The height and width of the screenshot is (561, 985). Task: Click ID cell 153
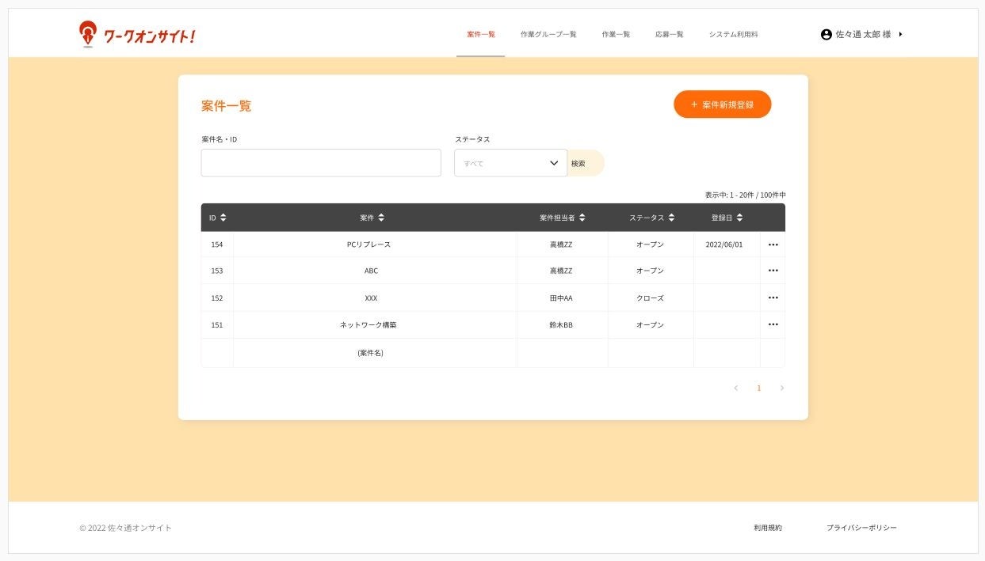click(217, 271)
